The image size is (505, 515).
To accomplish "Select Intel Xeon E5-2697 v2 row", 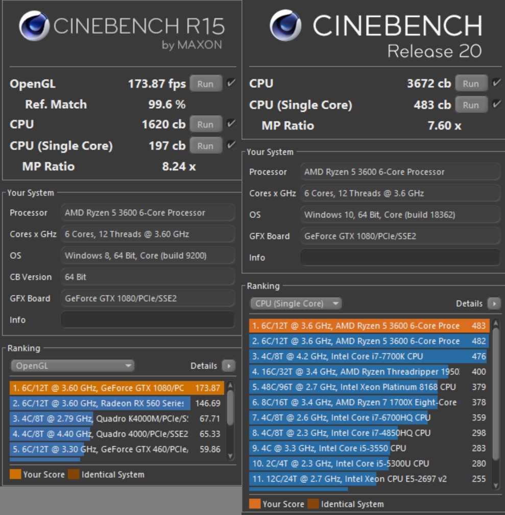I will click(x=369, y=479).
